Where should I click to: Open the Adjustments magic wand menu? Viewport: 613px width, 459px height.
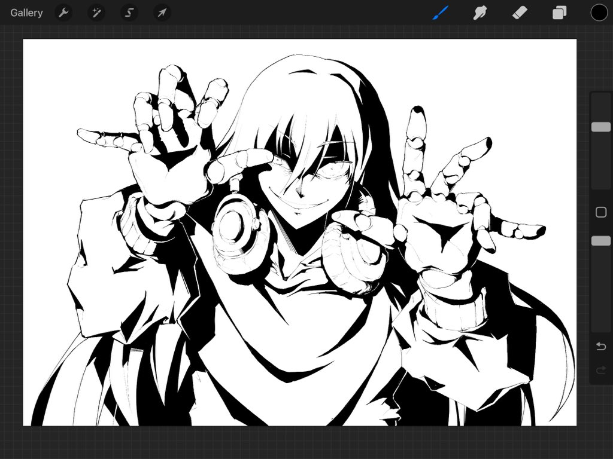tap(96, 13)
